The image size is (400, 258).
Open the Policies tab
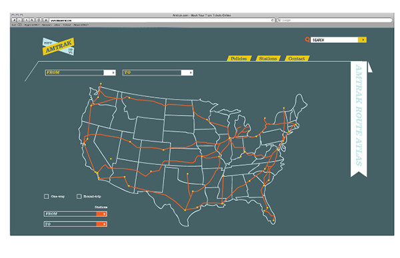(x=239, y=59)
